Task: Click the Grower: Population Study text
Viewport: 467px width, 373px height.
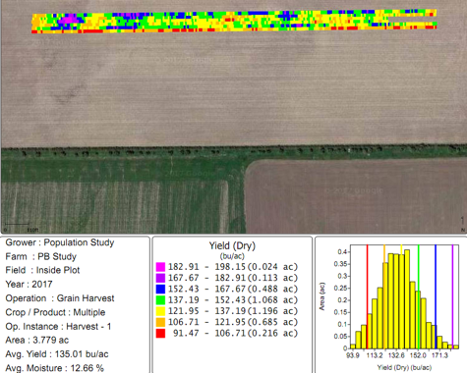Action: 60,242
